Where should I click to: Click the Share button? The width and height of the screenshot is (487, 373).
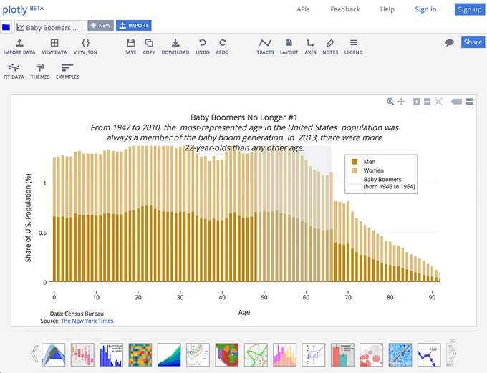[473, 42]
